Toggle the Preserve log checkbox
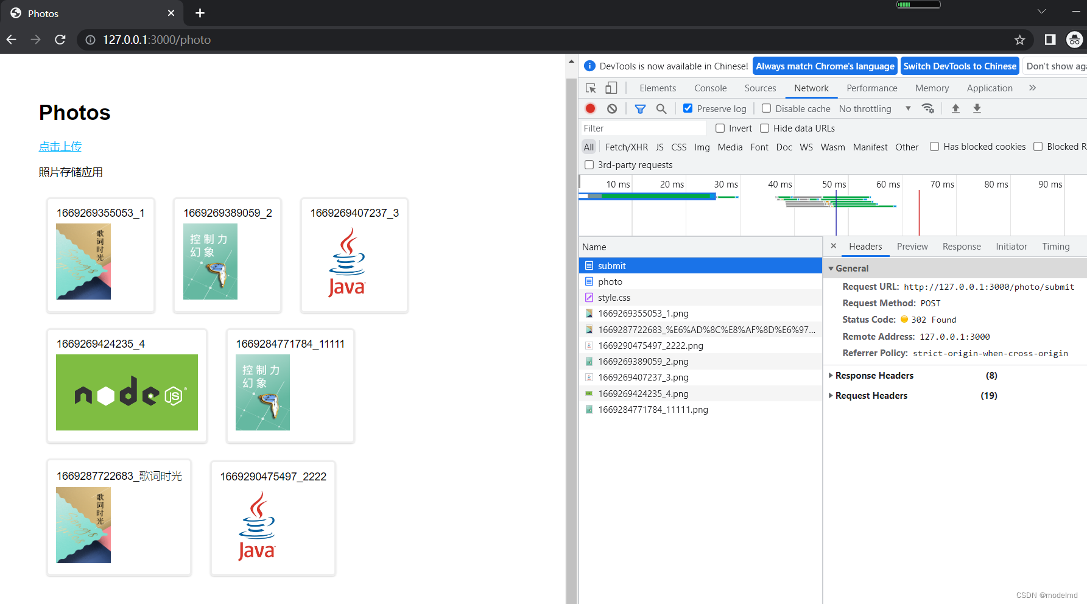The height and width of the screenshot is (604, 1087). tap(688, 108)
